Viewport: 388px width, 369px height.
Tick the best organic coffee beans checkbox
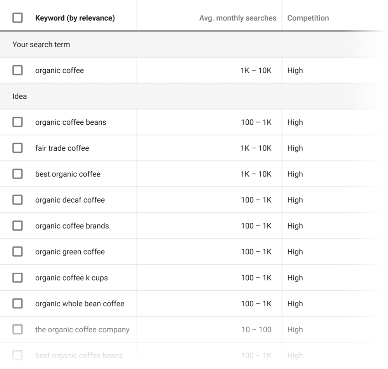tap(17, 355)
